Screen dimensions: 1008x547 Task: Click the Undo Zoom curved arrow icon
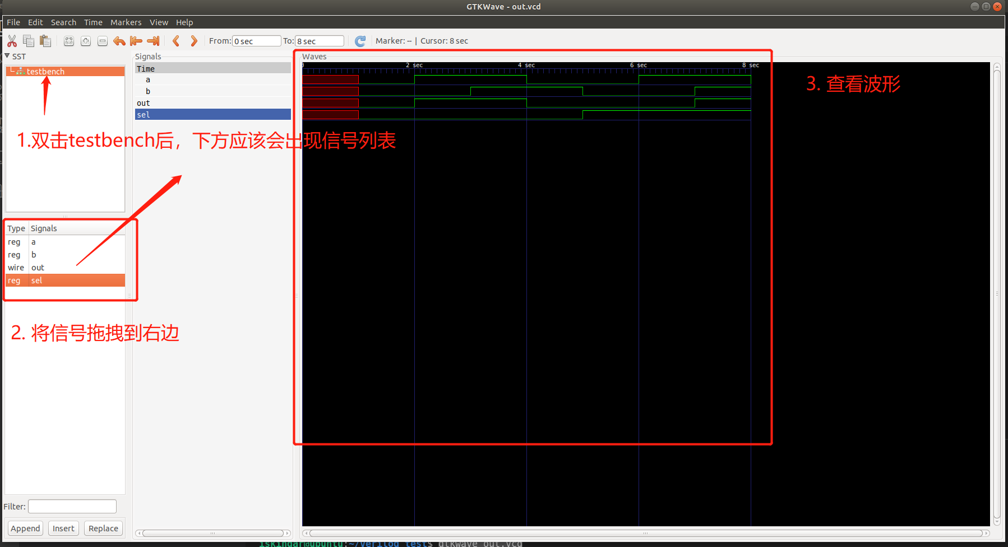119,41
